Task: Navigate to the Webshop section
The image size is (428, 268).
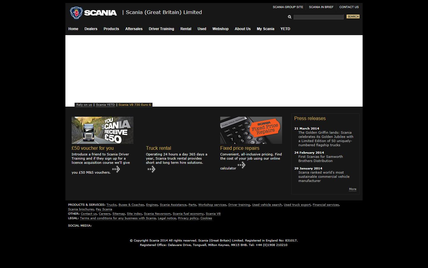Action: [x=220, y=29]
